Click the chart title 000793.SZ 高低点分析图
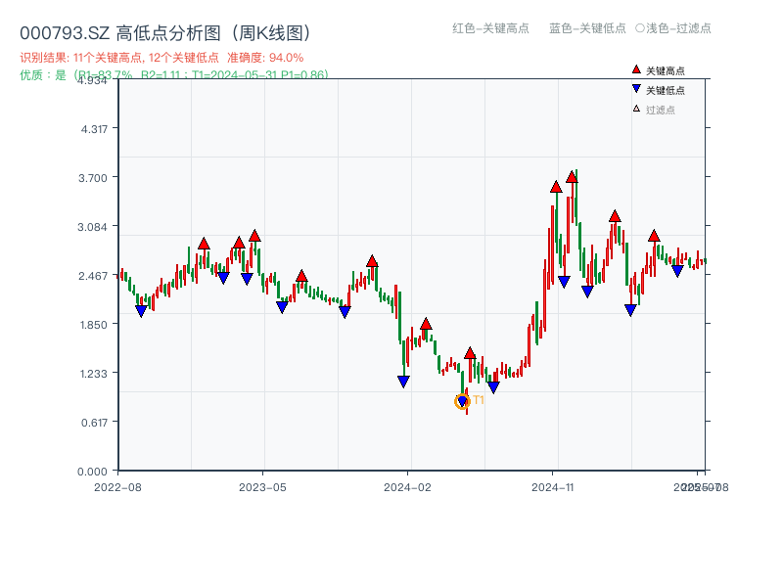This screenshot has width=783, height=587. click(165, 33)
